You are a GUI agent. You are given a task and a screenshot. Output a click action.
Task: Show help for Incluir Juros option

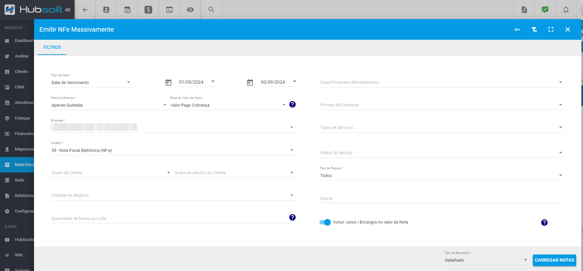[x=544, y=223]
